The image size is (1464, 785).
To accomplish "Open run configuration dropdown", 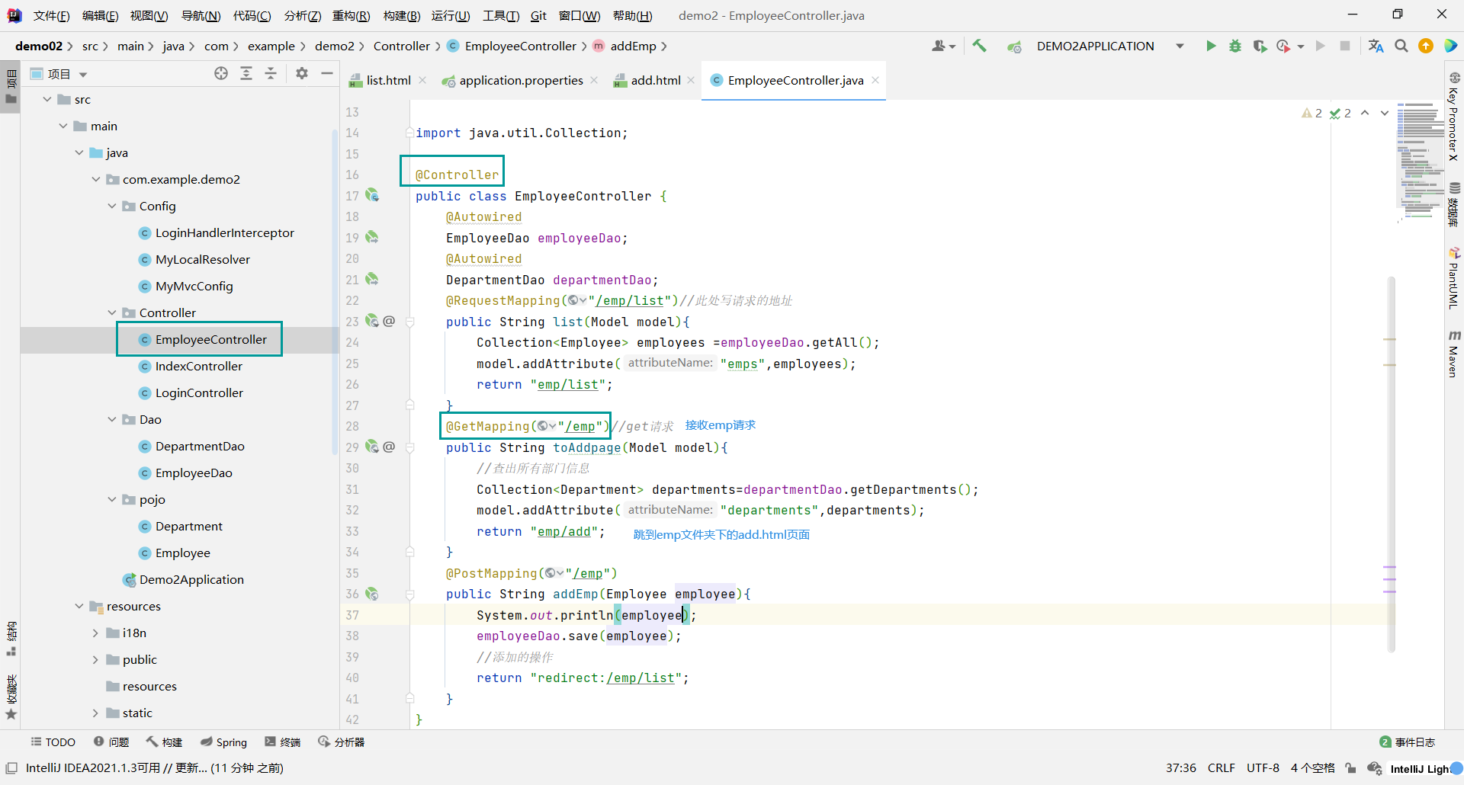I will coord(1180,46).
